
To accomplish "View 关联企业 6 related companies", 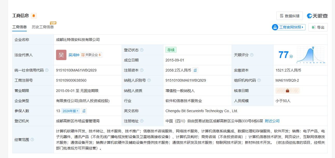I will (x=91, y=55).
